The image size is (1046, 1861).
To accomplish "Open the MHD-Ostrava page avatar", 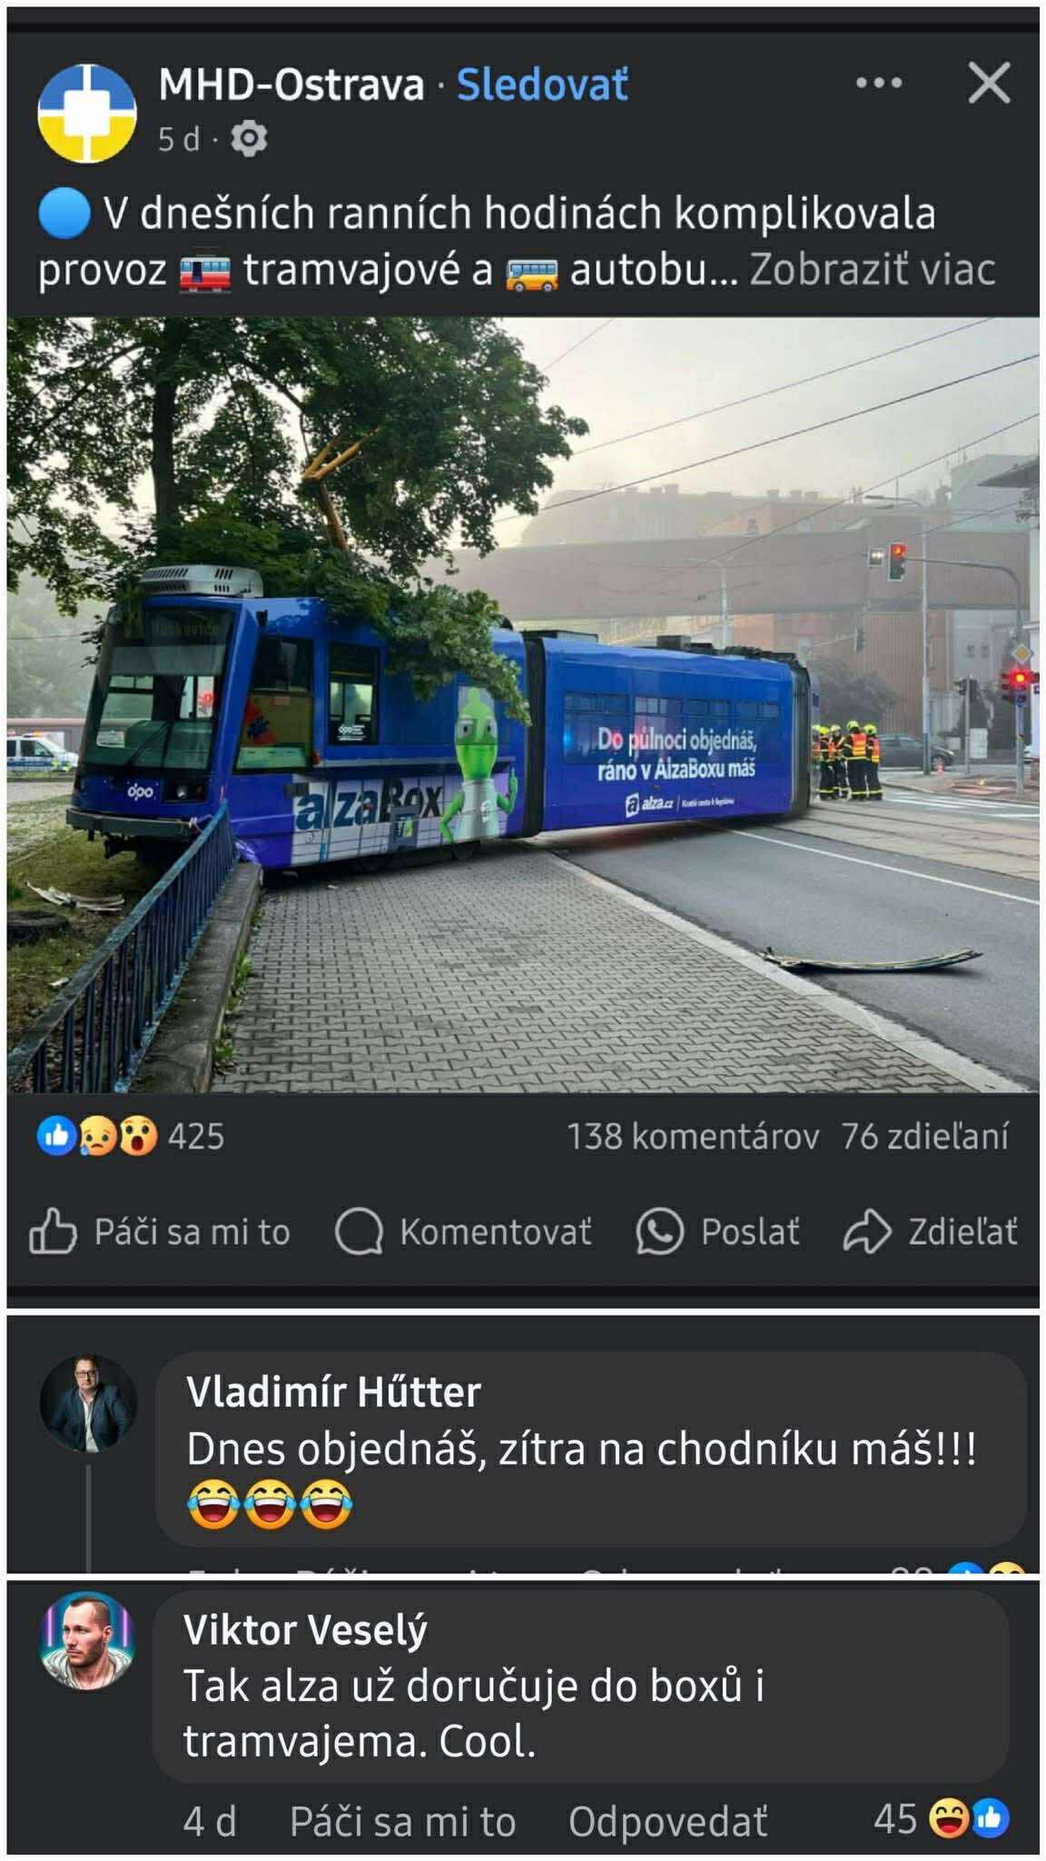I will click(x=87, y=113).
